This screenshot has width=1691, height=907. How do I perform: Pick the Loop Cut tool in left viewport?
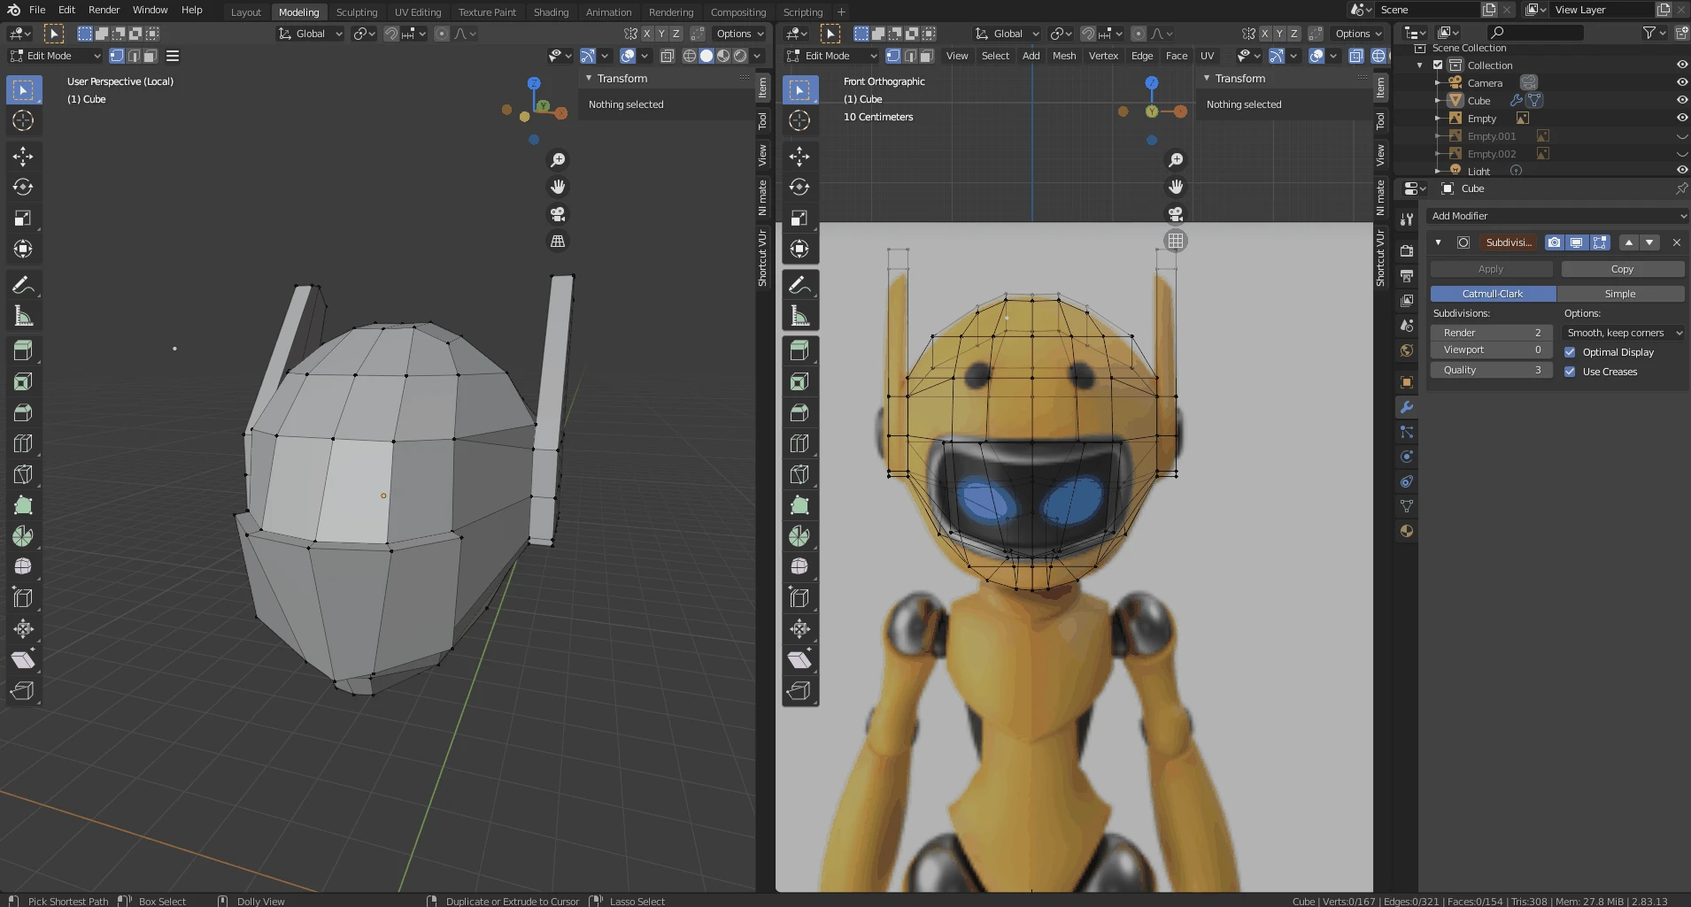[23, 444]
